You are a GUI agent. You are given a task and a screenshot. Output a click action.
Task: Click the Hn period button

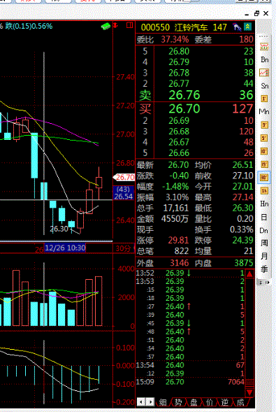[264, 204]
